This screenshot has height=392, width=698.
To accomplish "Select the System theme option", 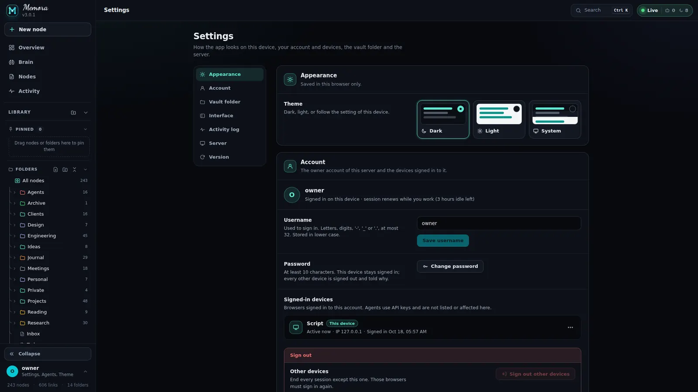I will [x=555, y=119].
